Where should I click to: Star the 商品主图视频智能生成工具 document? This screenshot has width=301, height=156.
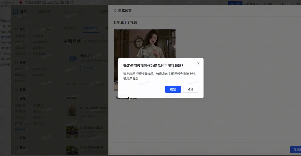click(72, 2)
